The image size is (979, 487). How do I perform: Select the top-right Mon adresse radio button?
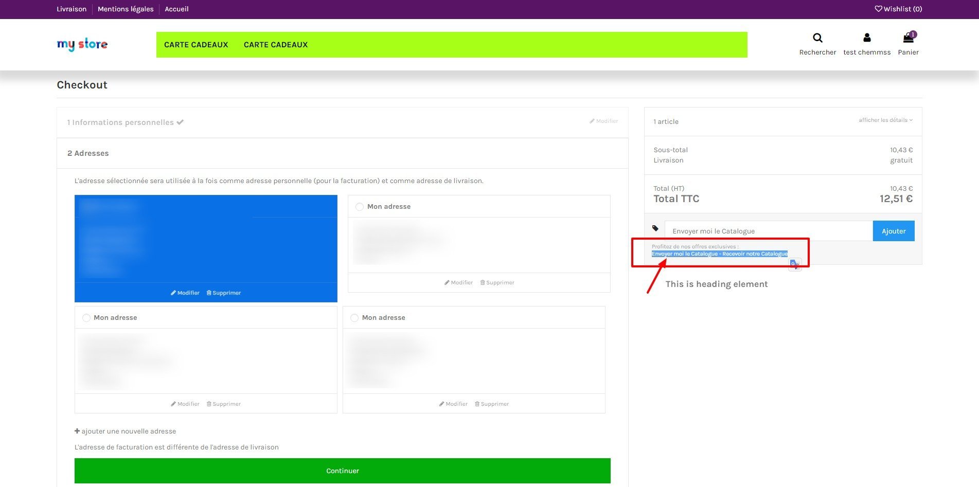tap(360, 207)
